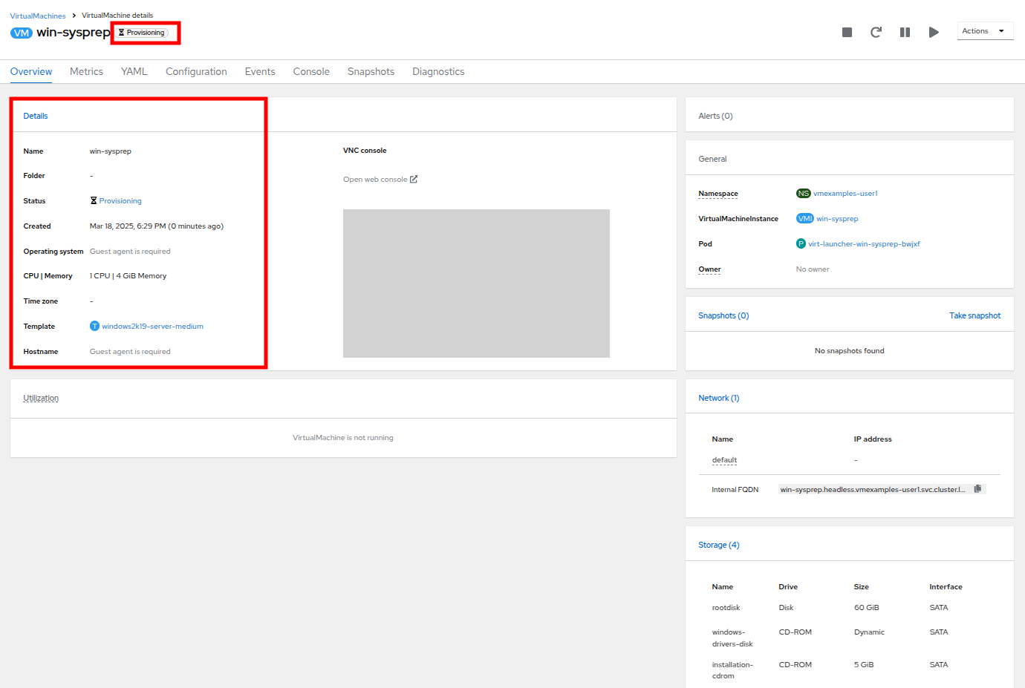Open the Diagnostics tab

438,72
